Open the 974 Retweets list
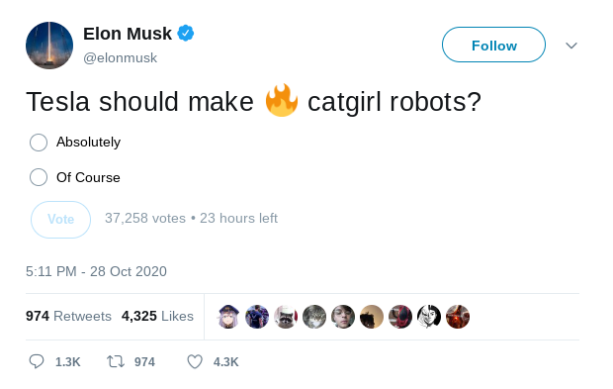 [68, 316]
